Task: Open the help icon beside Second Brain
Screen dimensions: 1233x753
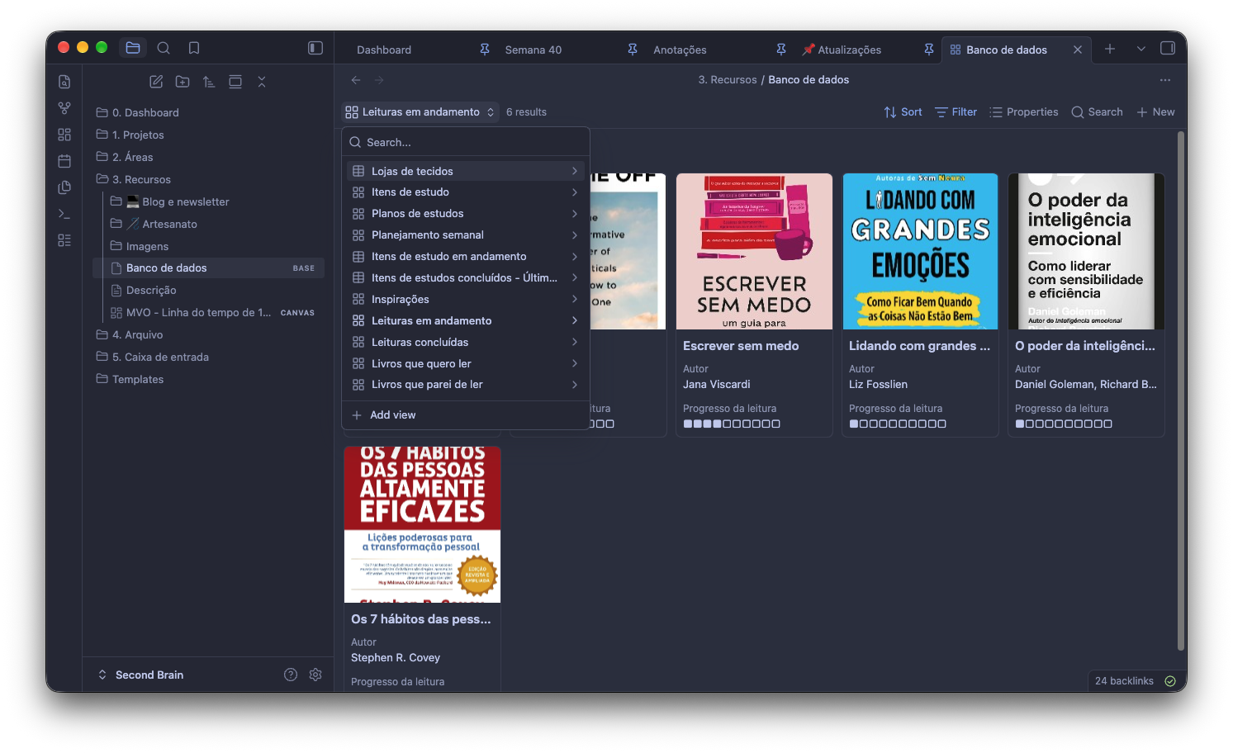Action: pyautogui.click(x=291, y=675)
